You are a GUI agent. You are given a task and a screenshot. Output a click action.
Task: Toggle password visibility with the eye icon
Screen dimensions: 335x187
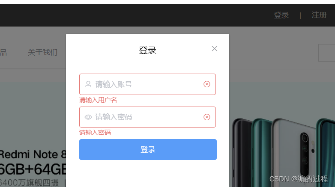click(88, 117)
